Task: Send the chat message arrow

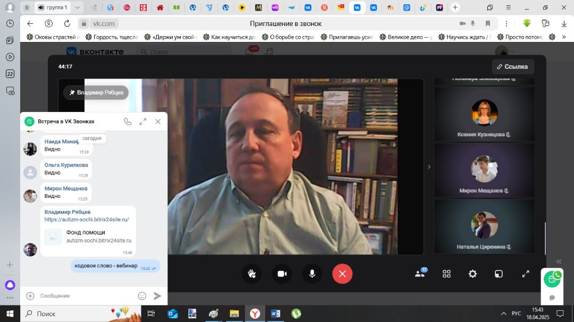Action: click(x=157, y=295)
